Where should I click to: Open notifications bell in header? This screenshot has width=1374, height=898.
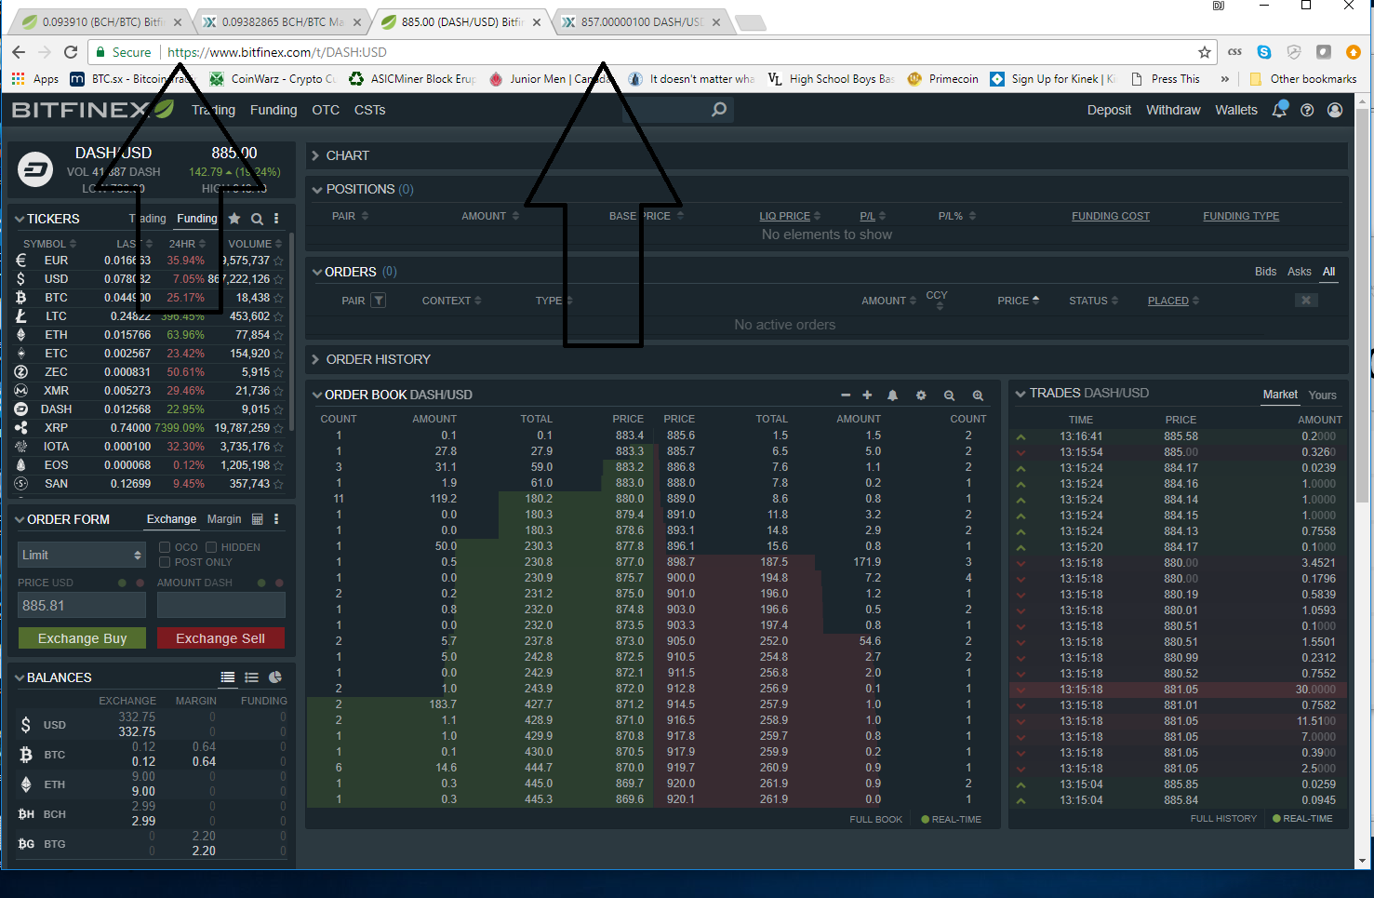click(x=1279, y=110)
